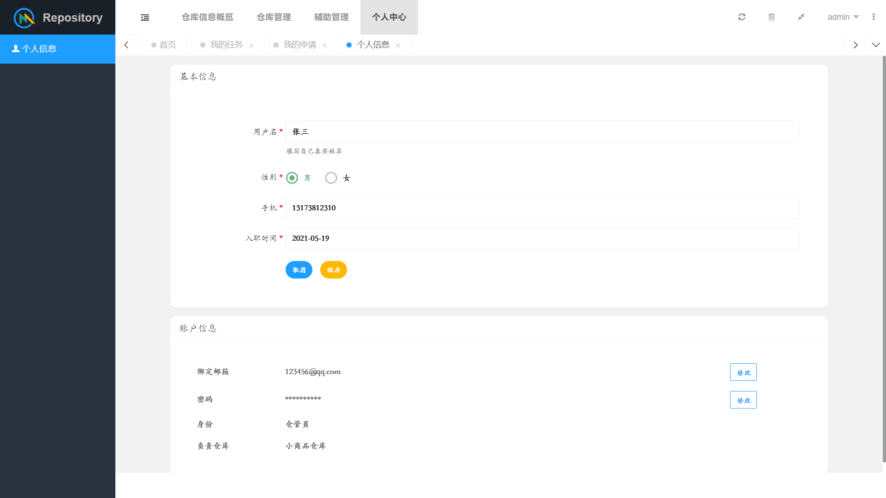This screenshot has width=886, height=498.
Task: Click the 手机 phone number input field
Action: (x=542, y=208)
